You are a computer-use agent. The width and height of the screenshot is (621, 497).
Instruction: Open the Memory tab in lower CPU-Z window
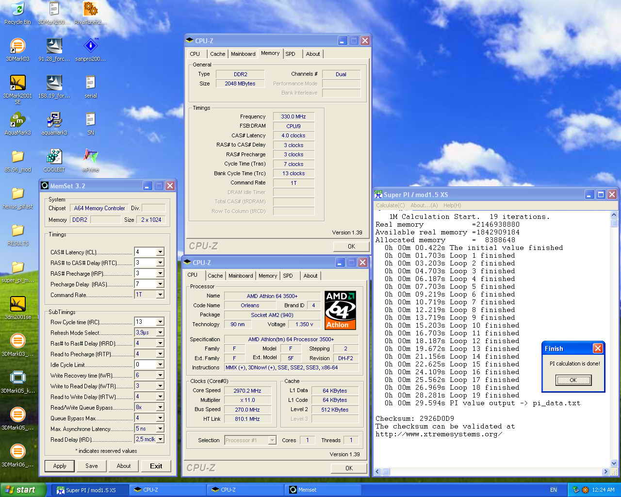(x=268, y=276)
